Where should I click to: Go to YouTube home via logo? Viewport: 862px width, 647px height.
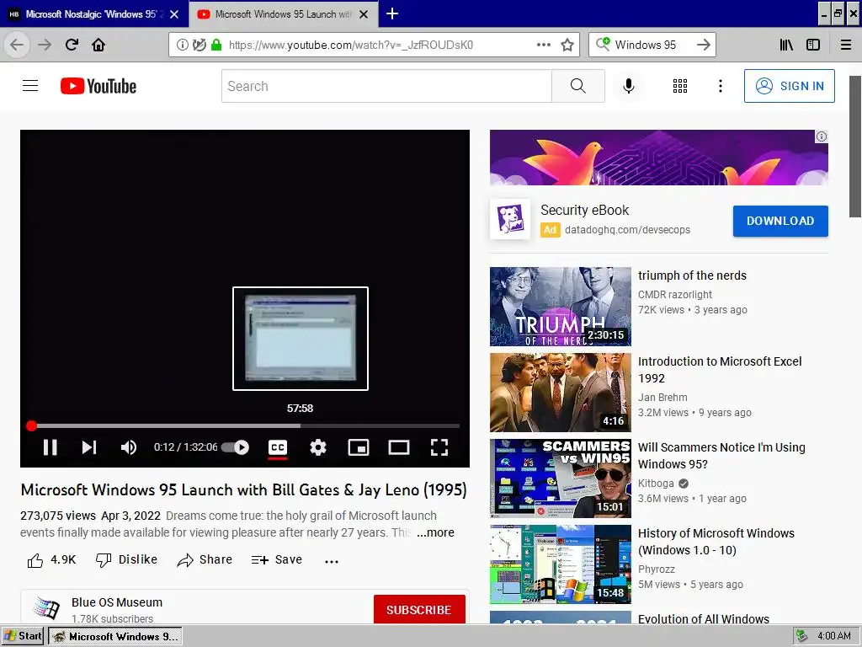(98, 86)
